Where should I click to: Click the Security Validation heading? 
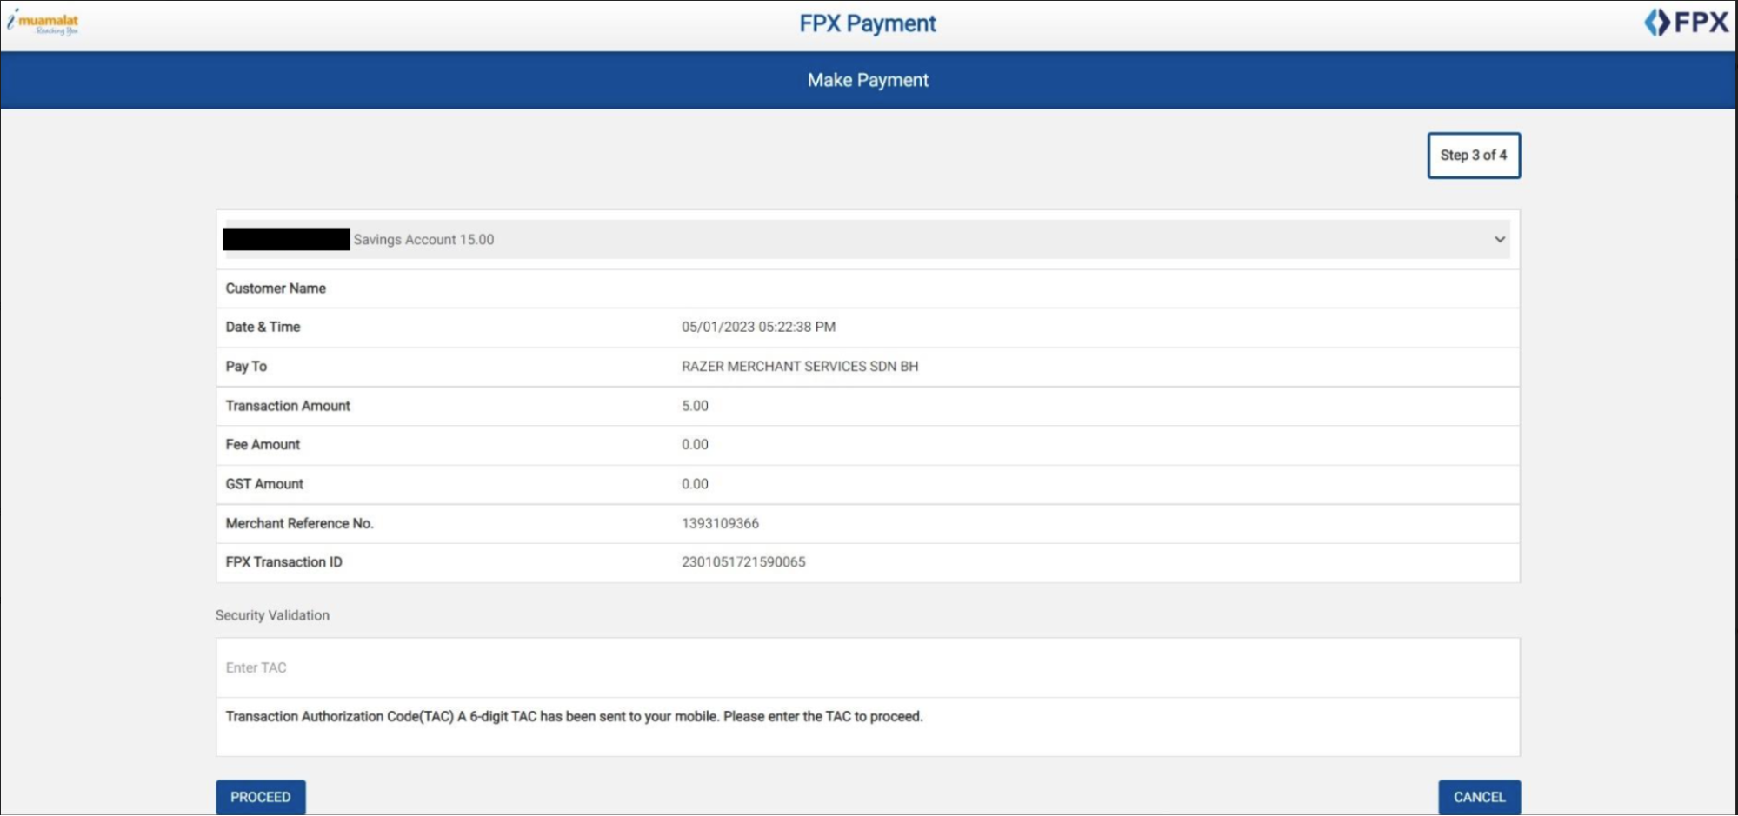tap(272, 615)
